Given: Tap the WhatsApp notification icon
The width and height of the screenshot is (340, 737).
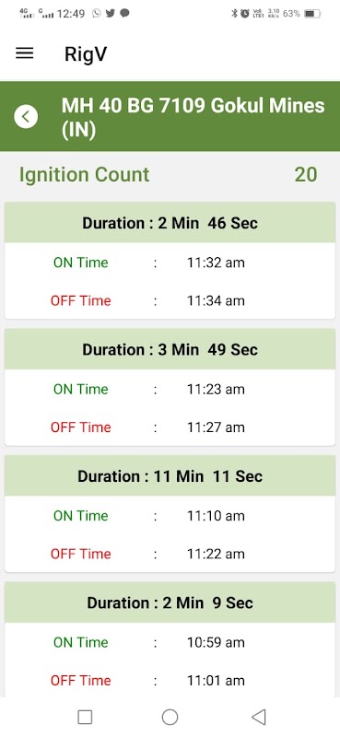Looking at the screenshot, I should [x=97, y=14].
